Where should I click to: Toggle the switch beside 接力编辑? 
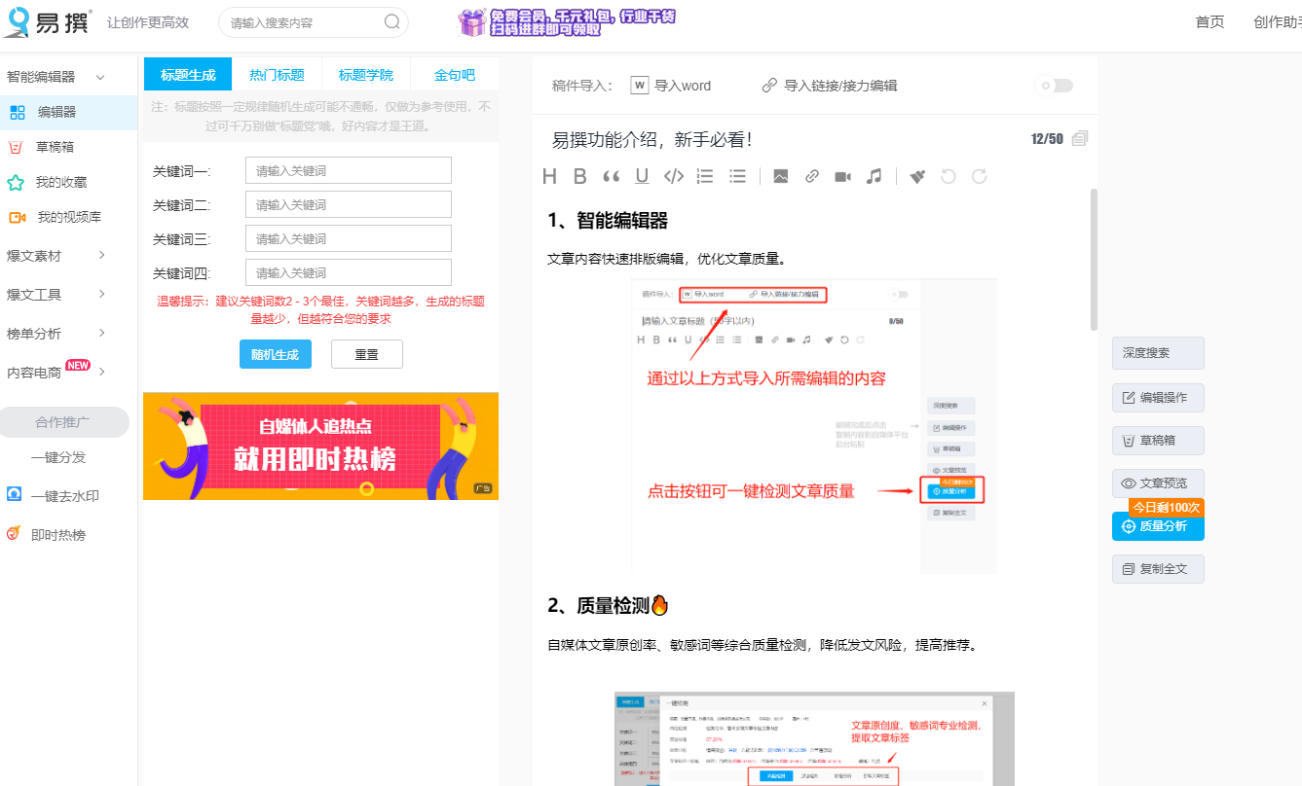point(1053,86)
